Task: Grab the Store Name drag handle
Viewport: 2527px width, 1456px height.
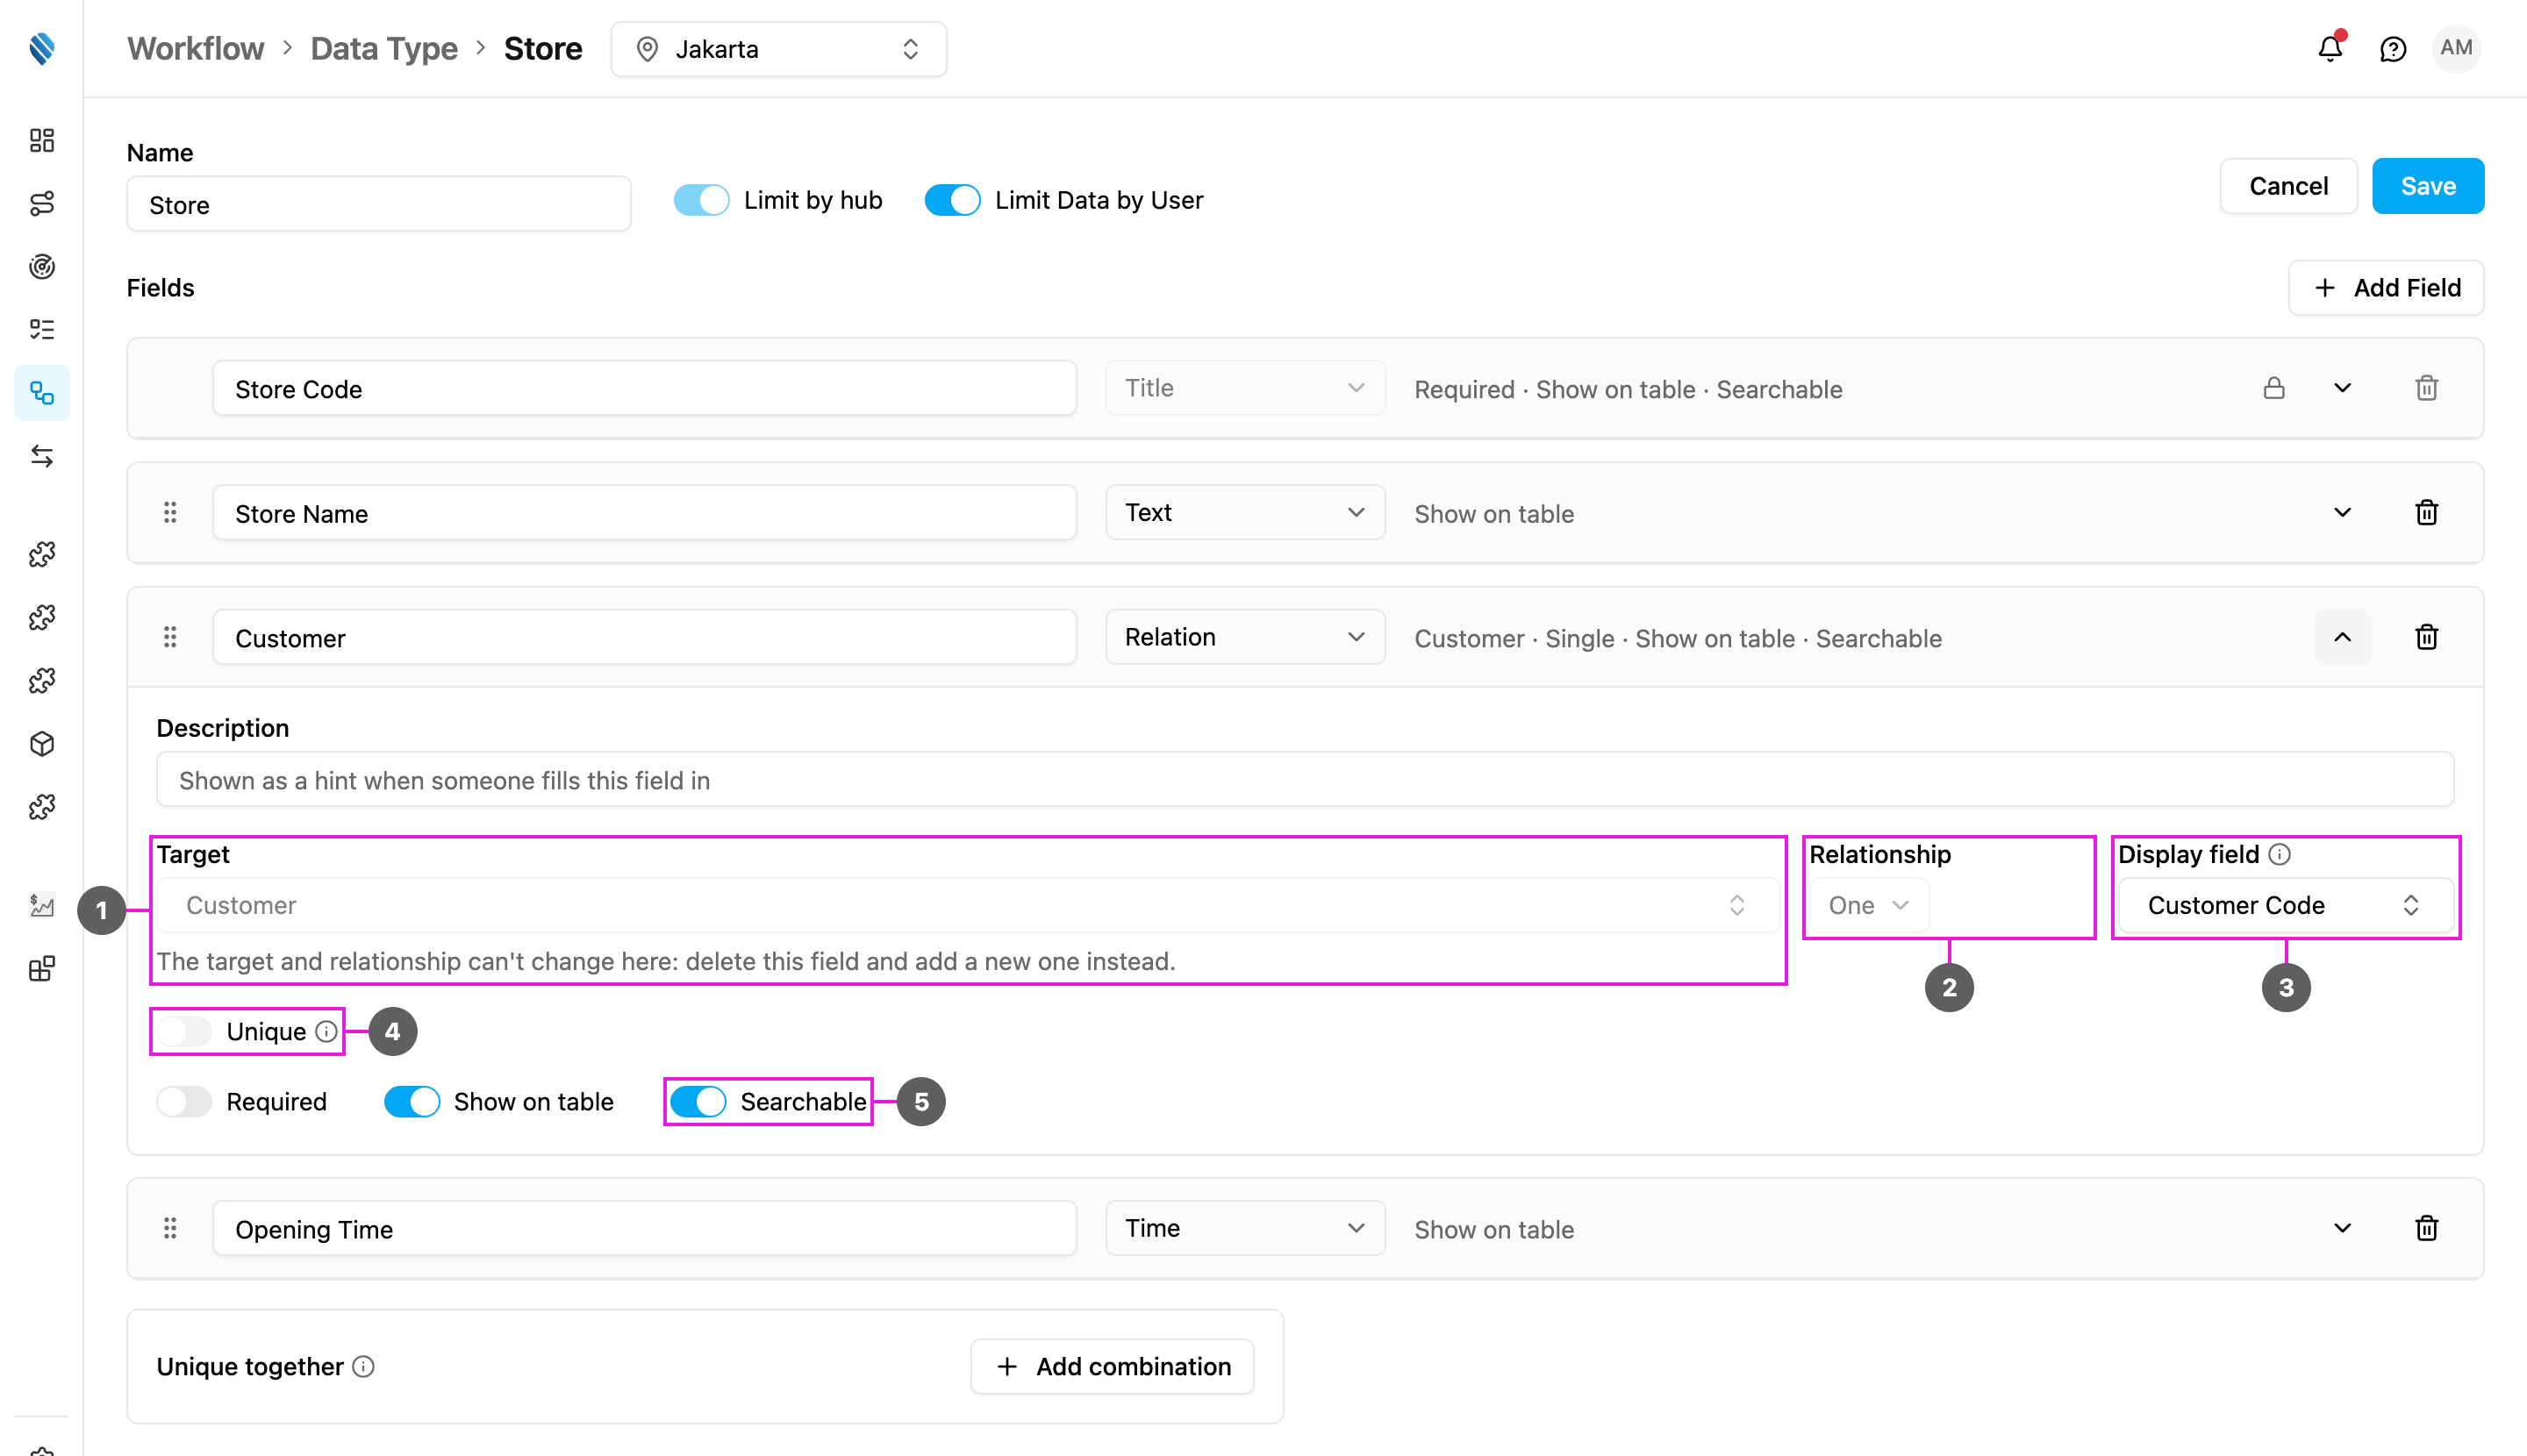Action: tap(170, 513)
